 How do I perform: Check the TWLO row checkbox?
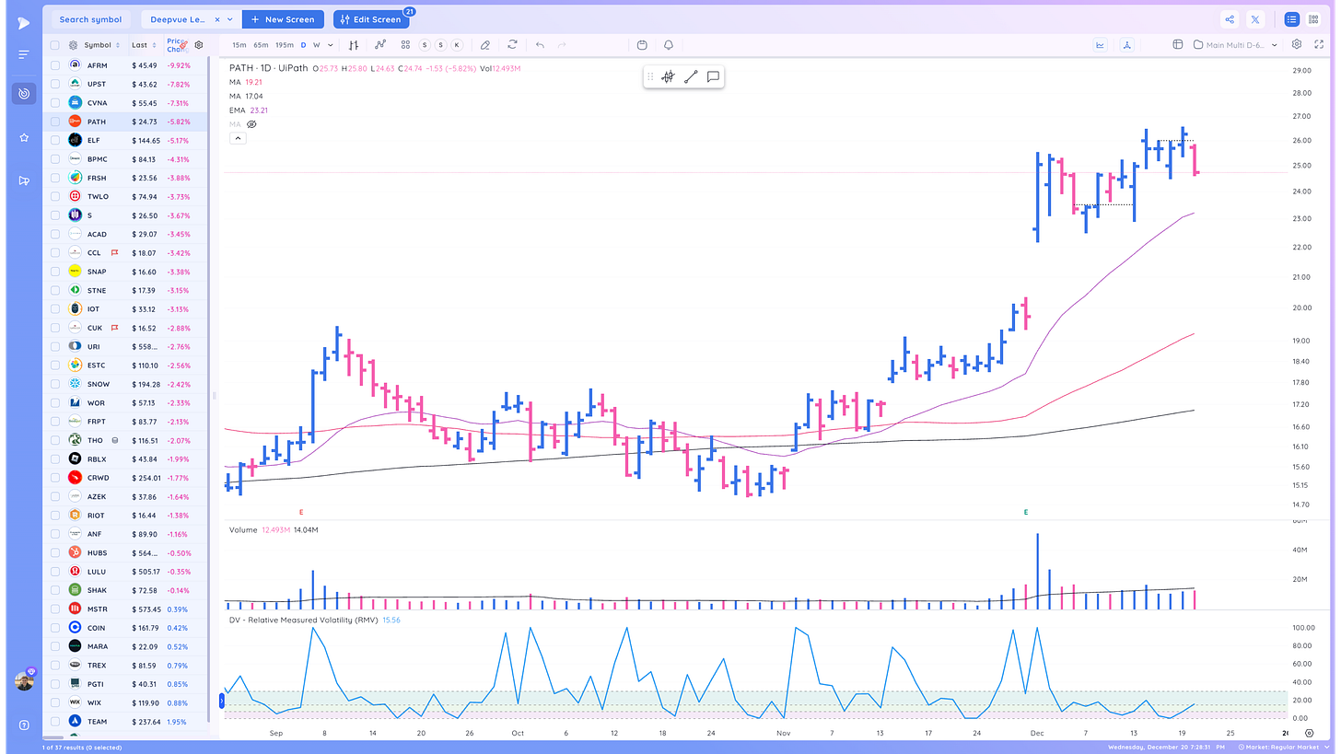click(55, 196)
